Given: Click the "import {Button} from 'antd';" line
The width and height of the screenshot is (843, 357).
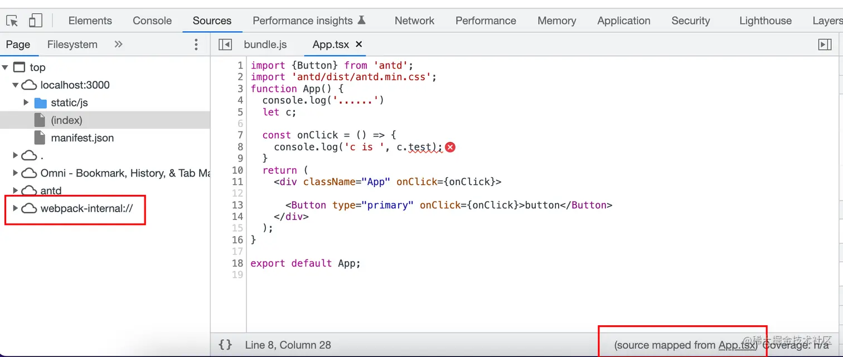Looking at the screenshot, I should tap(332, 65).
